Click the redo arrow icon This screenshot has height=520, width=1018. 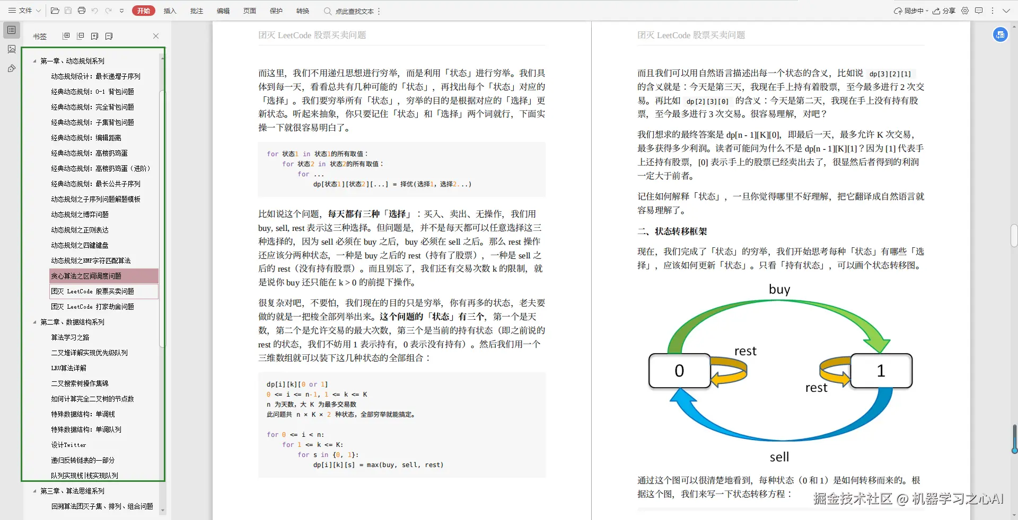(108, 11)
